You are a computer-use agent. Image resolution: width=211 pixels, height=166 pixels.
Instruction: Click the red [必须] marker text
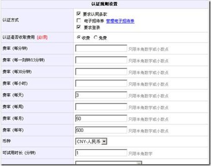(x=42, y=37)
